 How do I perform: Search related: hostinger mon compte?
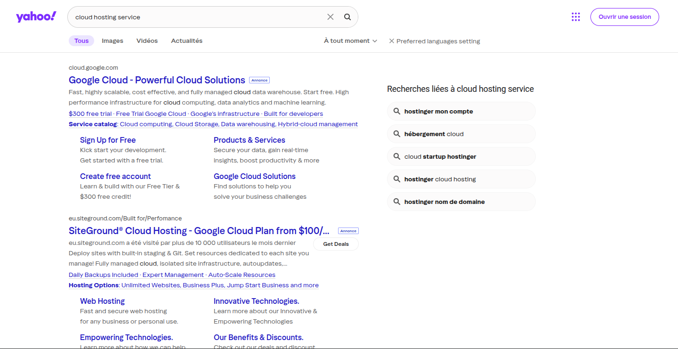coord(461,111)
